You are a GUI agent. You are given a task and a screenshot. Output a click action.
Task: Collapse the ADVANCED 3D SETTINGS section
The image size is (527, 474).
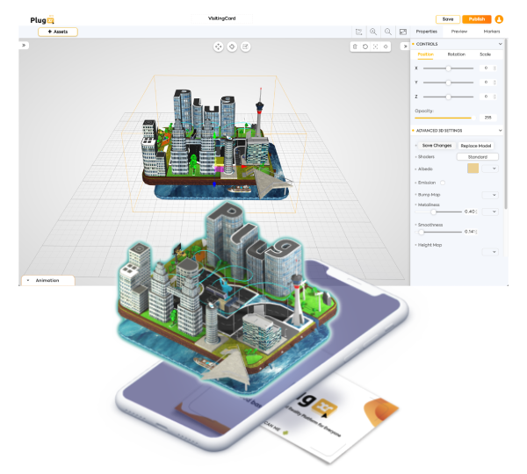pyautogui.click(x=500, y=130)
